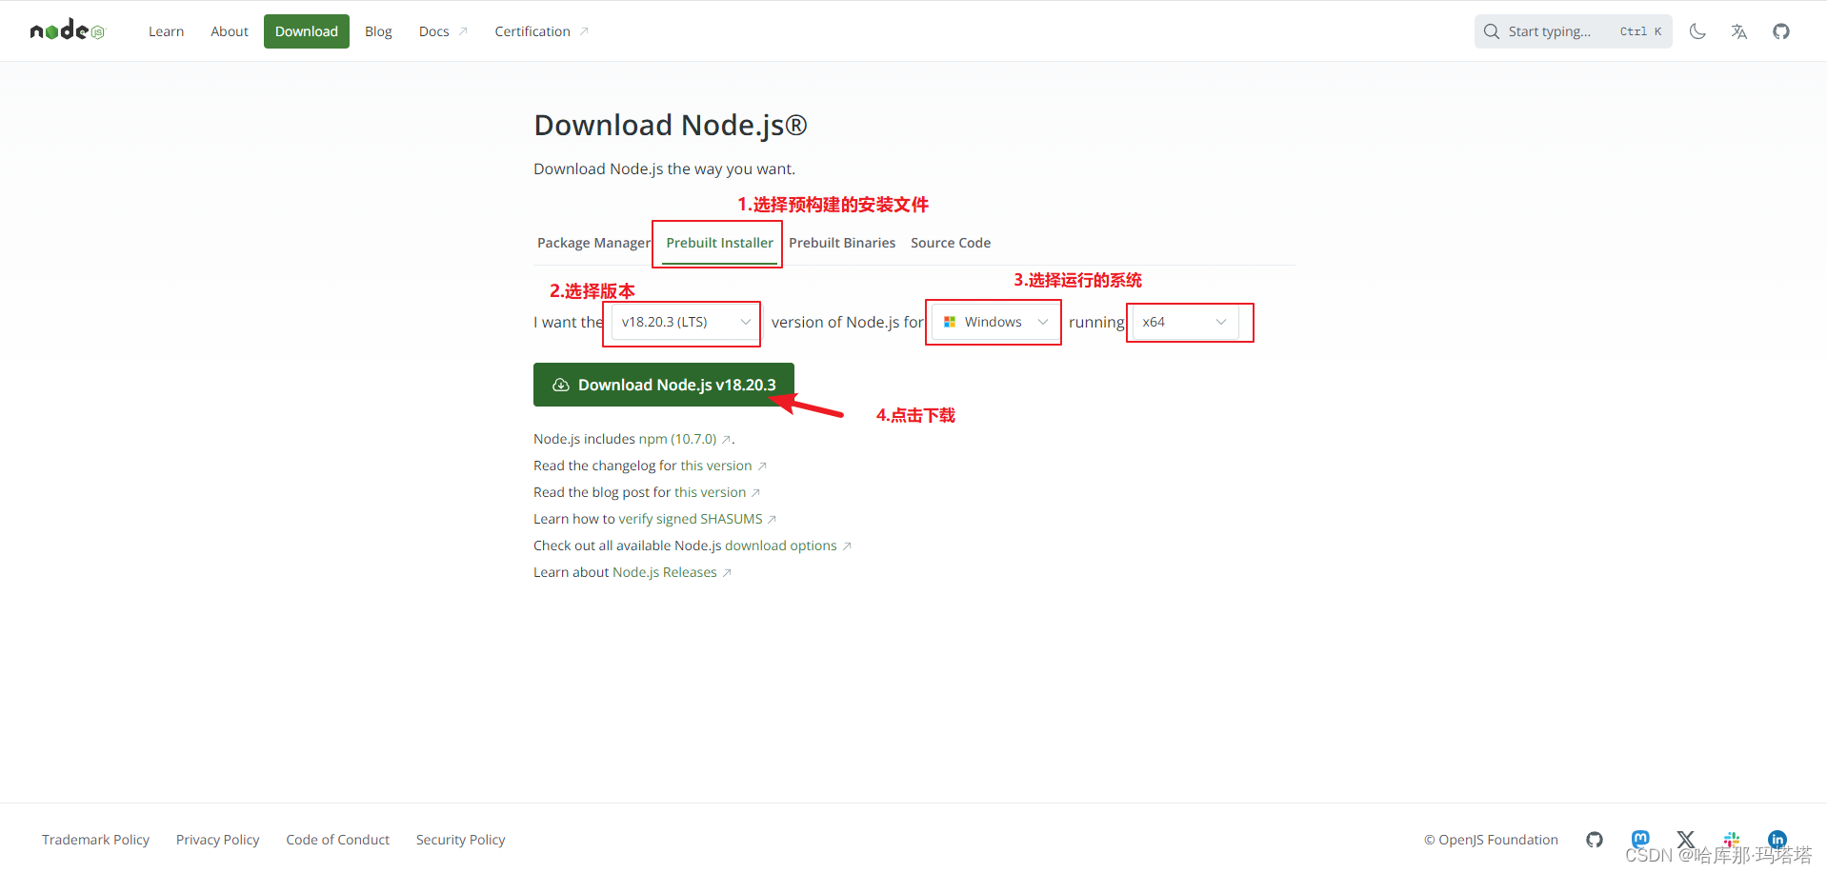1827x873 pixels.
Task: Toggle dark mode with the moon icon
Action: (1696, 30)
